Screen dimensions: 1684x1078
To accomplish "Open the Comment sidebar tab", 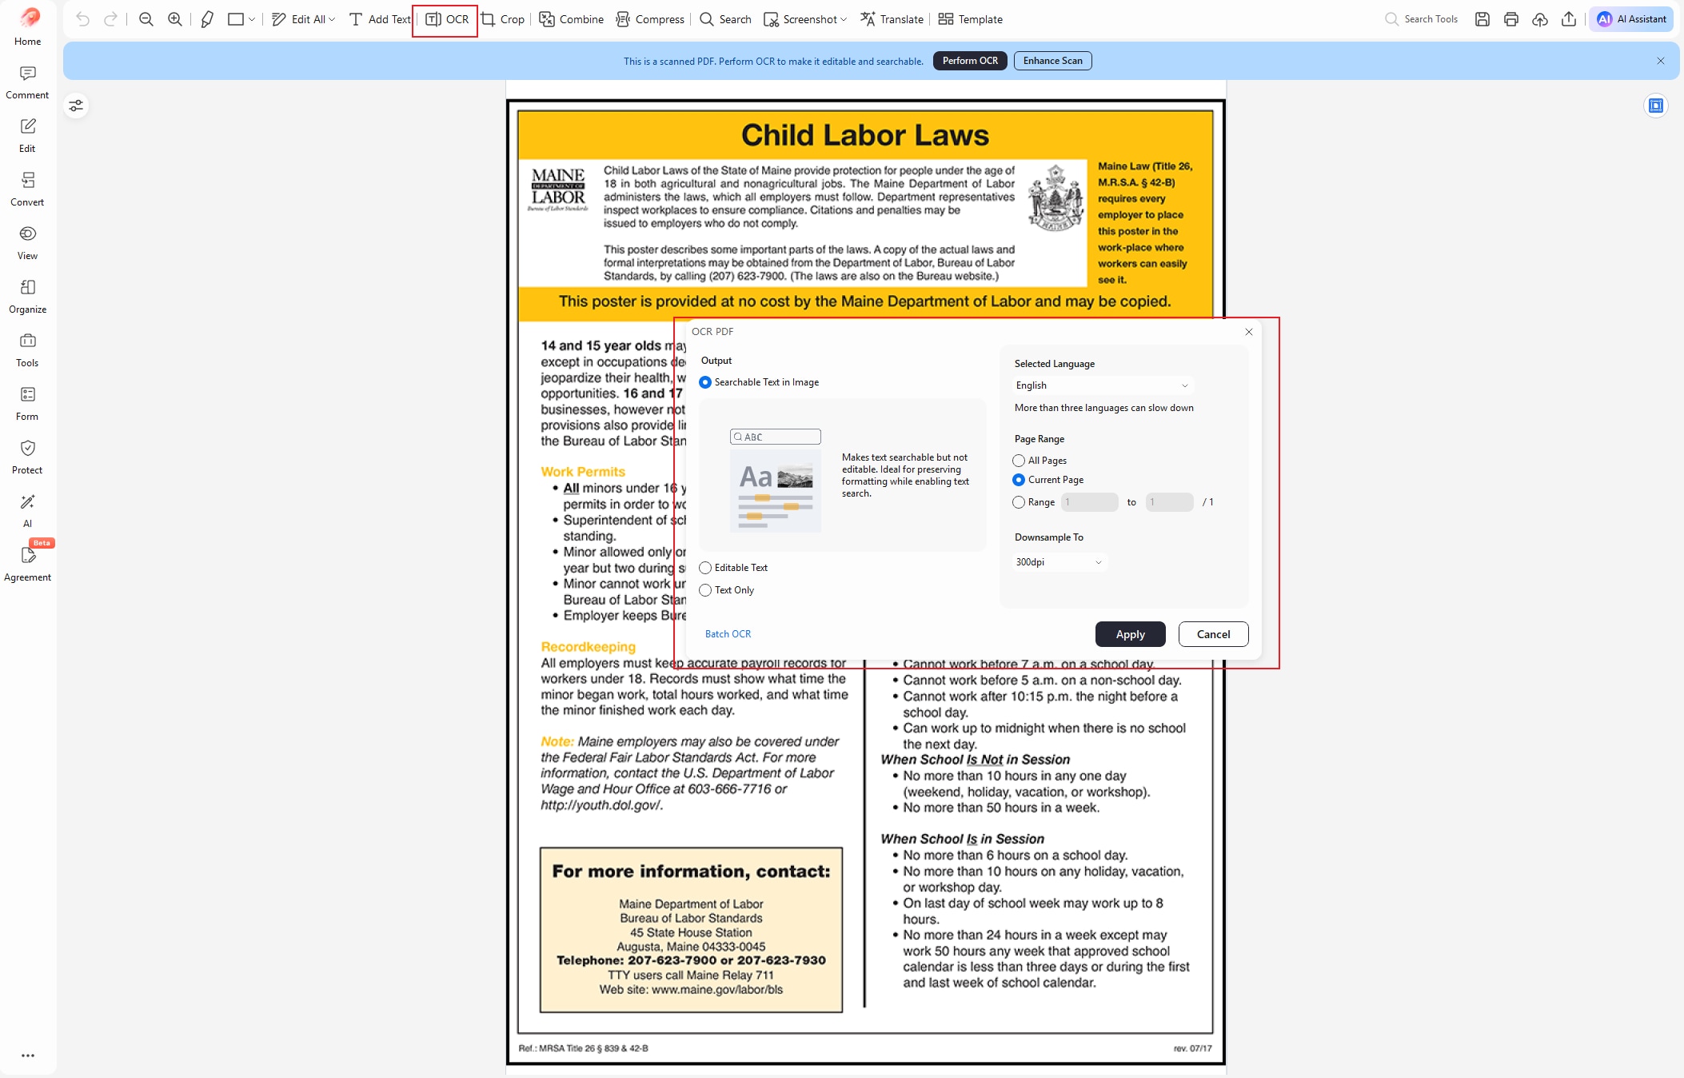I will [28, 82].
